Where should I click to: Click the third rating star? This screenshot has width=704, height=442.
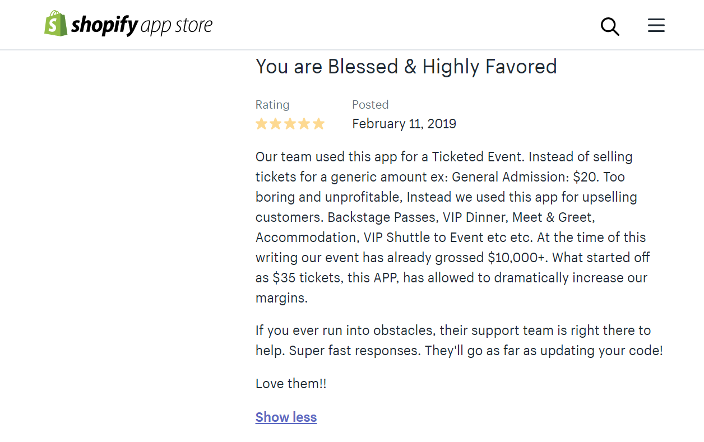(290, 124)
